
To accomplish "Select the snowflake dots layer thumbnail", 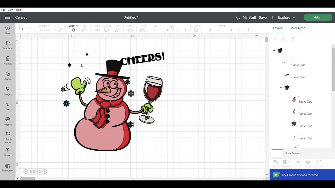I will (287, 63).
